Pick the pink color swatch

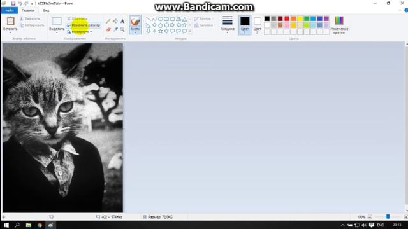pyautogui.click(x=287, y=25)
